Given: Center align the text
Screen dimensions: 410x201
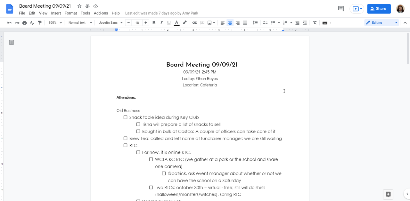Looking at the screenshot, I should click(x=230, y=23).
